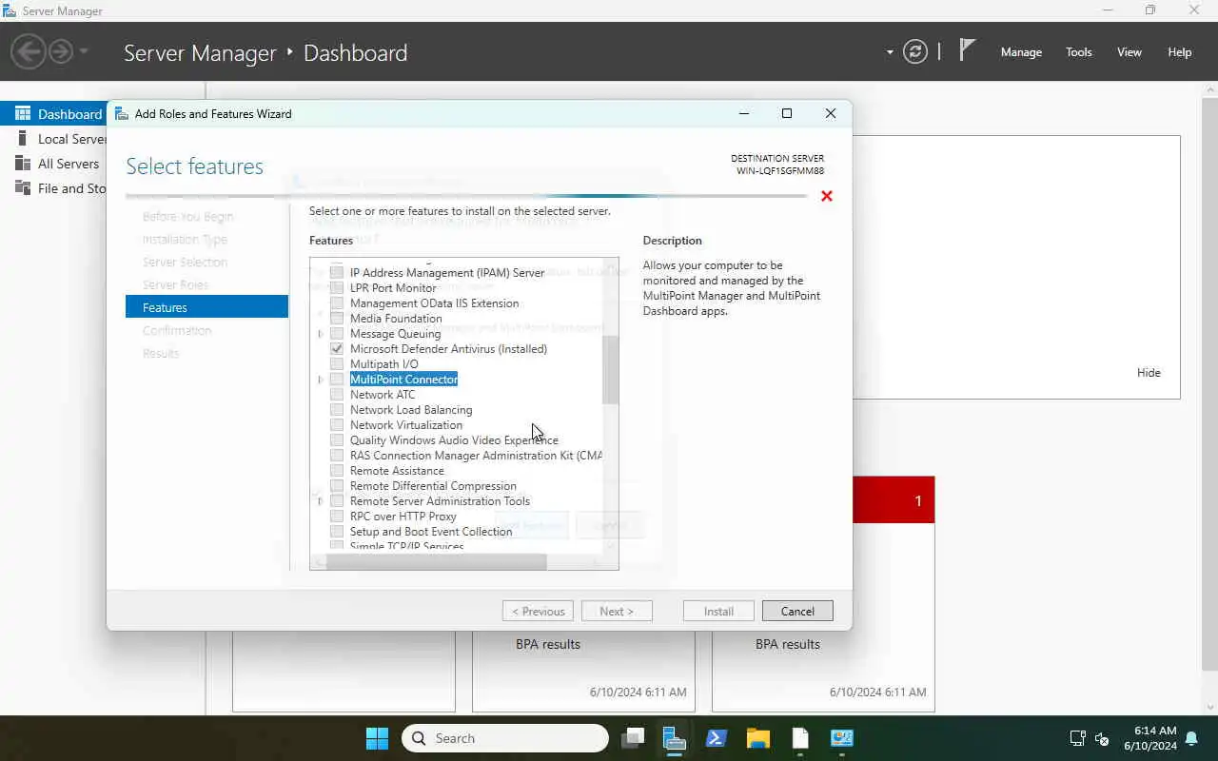Viewport: 1218px width, 761px height.
Task: Check Remote Differential Compression checkbox
Action: (337, 486)
